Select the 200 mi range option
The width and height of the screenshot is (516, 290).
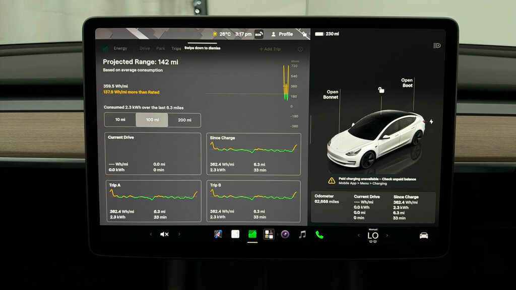tap(184, 120)
